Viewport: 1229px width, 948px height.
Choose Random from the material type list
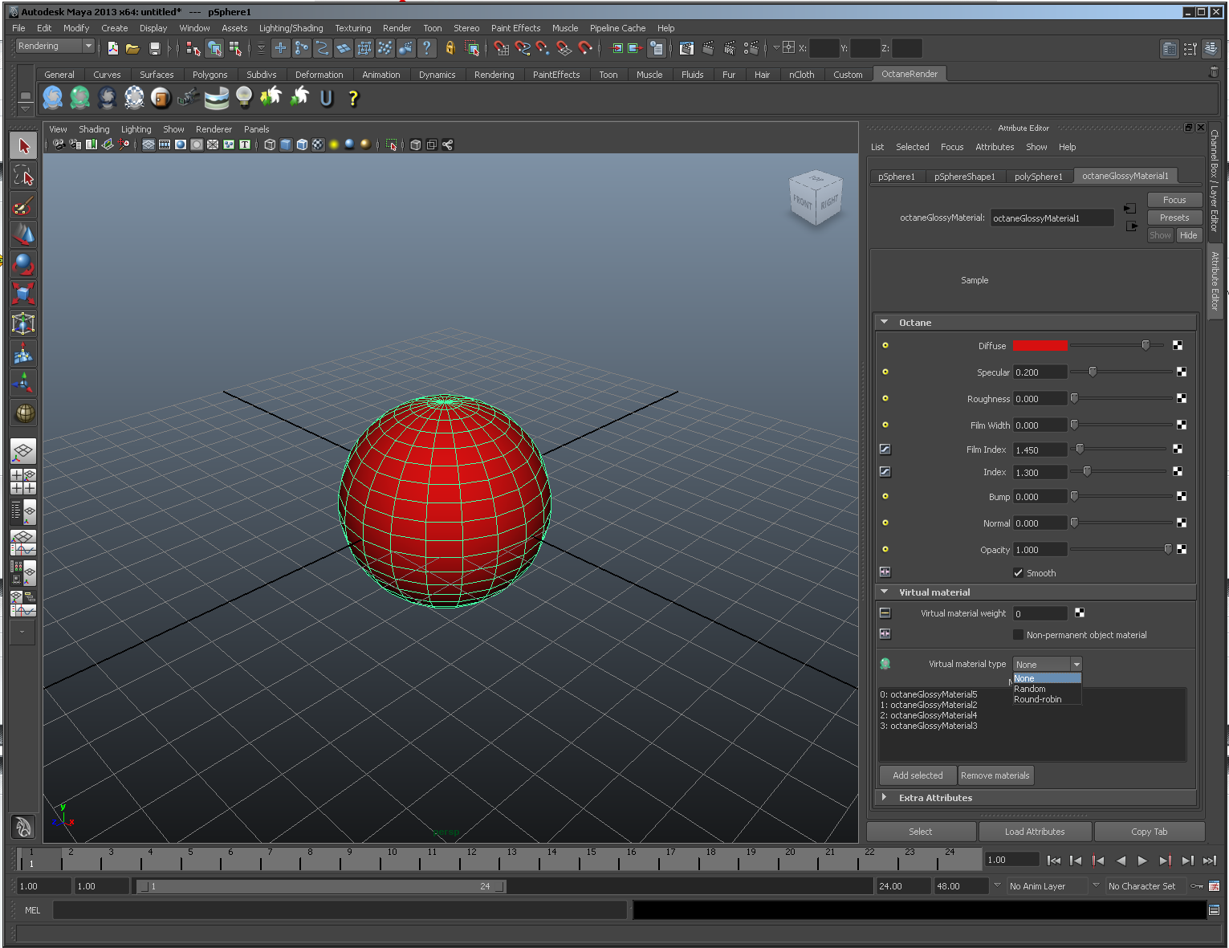pyautogui.click(x=1048, y=689)
